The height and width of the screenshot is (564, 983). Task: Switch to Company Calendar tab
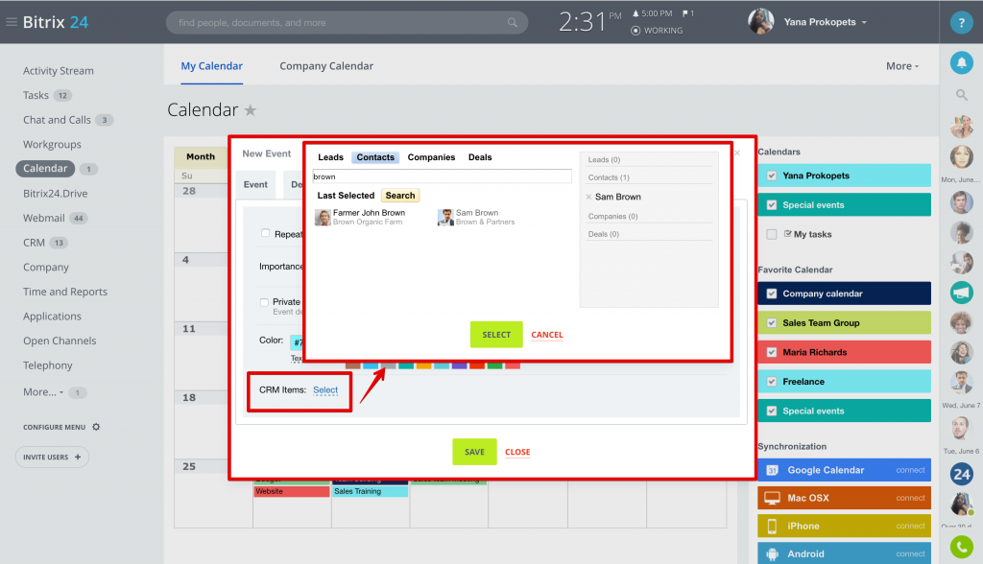pos(326,66)
